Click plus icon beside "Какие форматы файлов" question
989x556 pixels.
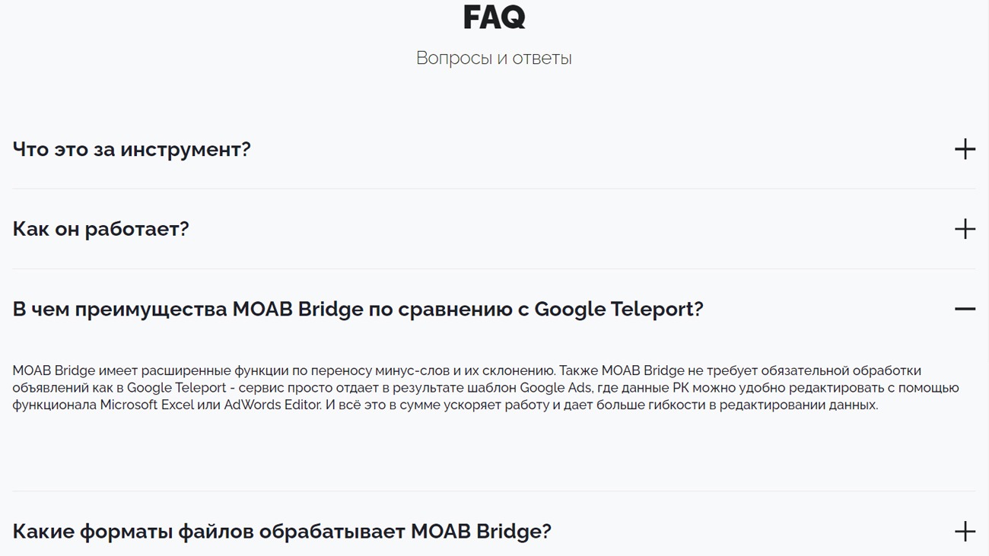[x=965, y=531]
